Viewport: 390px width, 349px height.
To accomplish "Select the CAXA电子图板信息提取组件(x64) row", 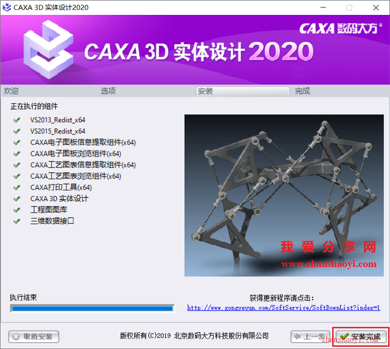I will pyautogui.click(x=83, y=143).
